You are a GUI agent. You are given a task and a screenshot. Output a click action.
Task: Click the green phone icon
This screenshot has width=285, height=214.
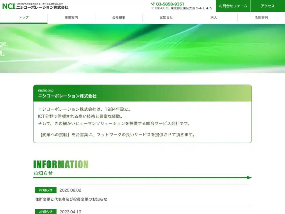[x=153, y=4]
